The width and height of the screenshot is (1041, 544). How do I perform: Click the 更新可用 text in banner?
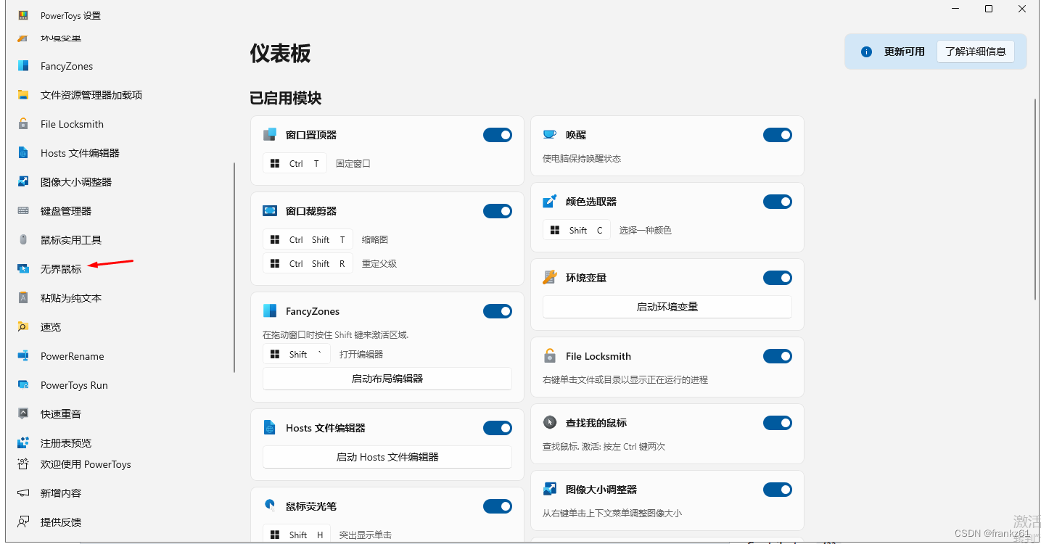pyautogui.click(x=905, y=52)
